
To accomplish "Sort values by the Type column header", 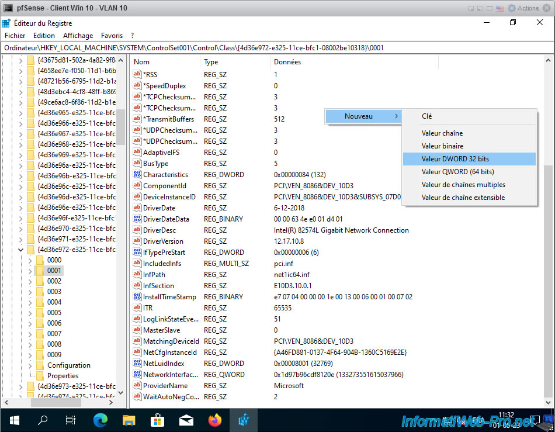I will point(235,61).
